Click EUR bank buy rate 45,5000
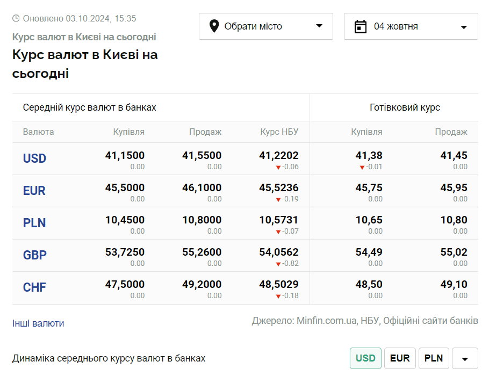This screenshot has height=383, width=489. click(x=125, y=187)
